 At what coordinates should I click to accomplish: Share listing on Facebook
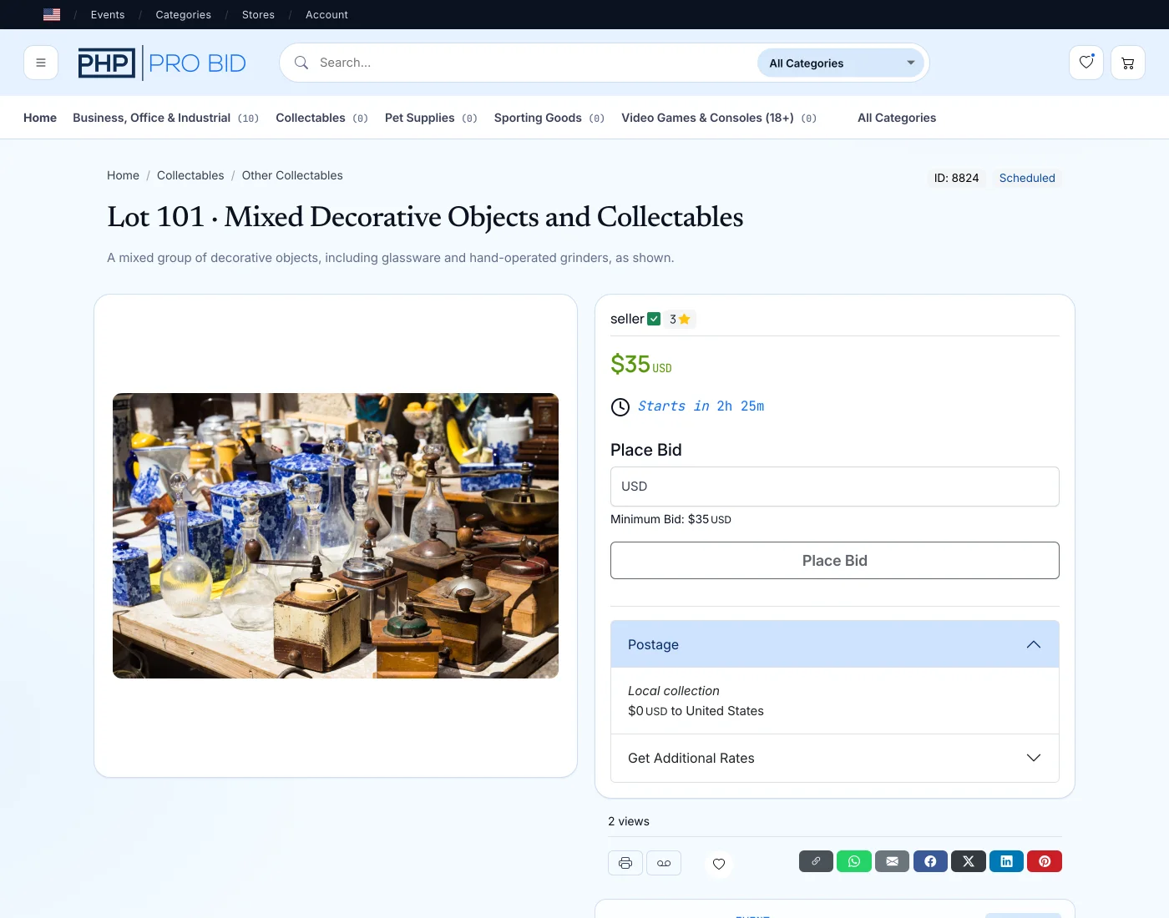930,861
